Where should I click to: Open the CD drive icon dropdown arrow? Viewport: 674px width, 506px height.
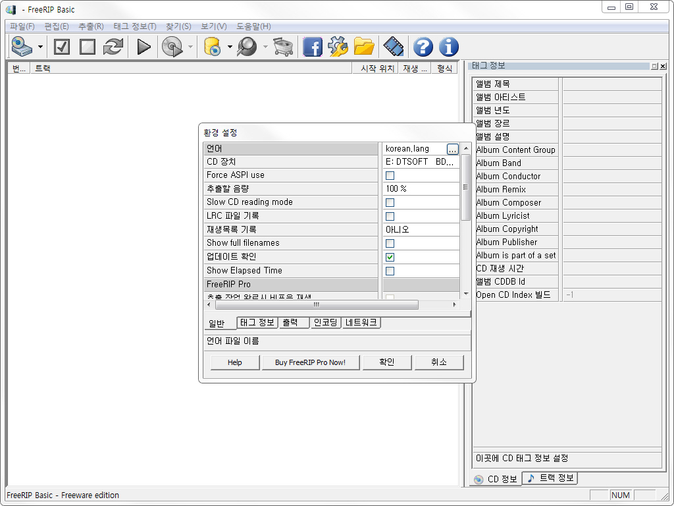[40, 47]
